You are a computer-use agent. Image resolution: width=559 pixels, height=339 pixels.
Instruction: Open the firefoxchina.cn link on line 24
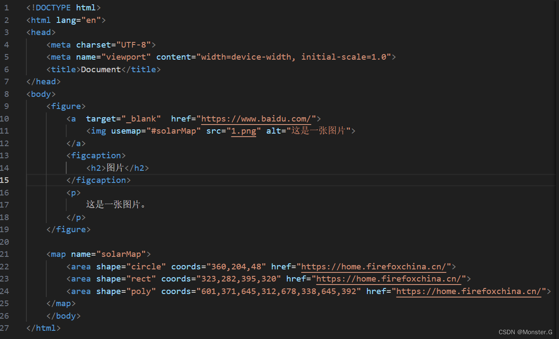pos(469,291)
